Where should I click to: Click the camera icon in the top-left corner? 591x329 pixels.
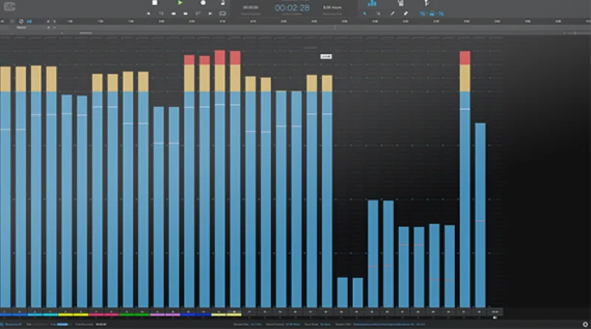coord(10,6)
